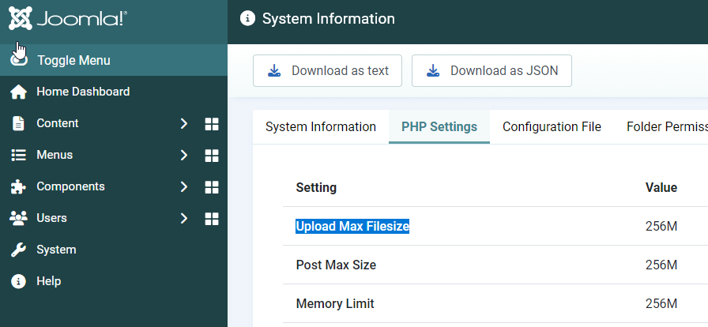Click the Joomla logo
The height and width of the screenshot is (327, 708).
coord(67,19)
